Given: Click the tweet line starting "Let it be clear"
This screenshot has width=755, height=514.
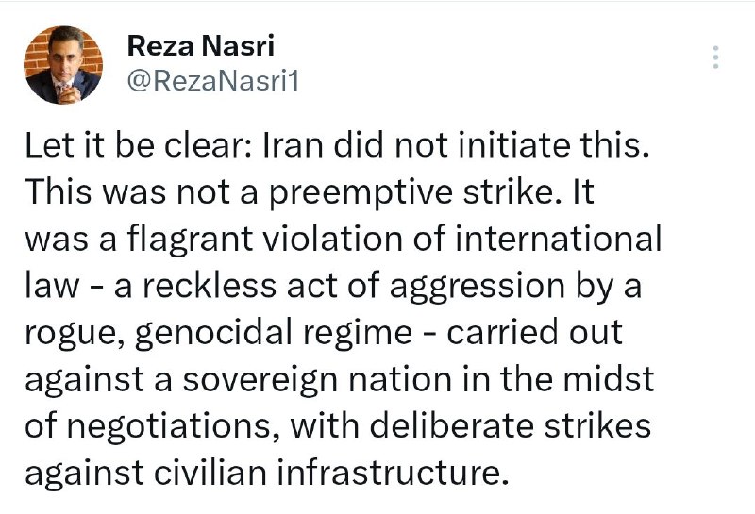Looking at the screenshot, I should click(337, 145).
